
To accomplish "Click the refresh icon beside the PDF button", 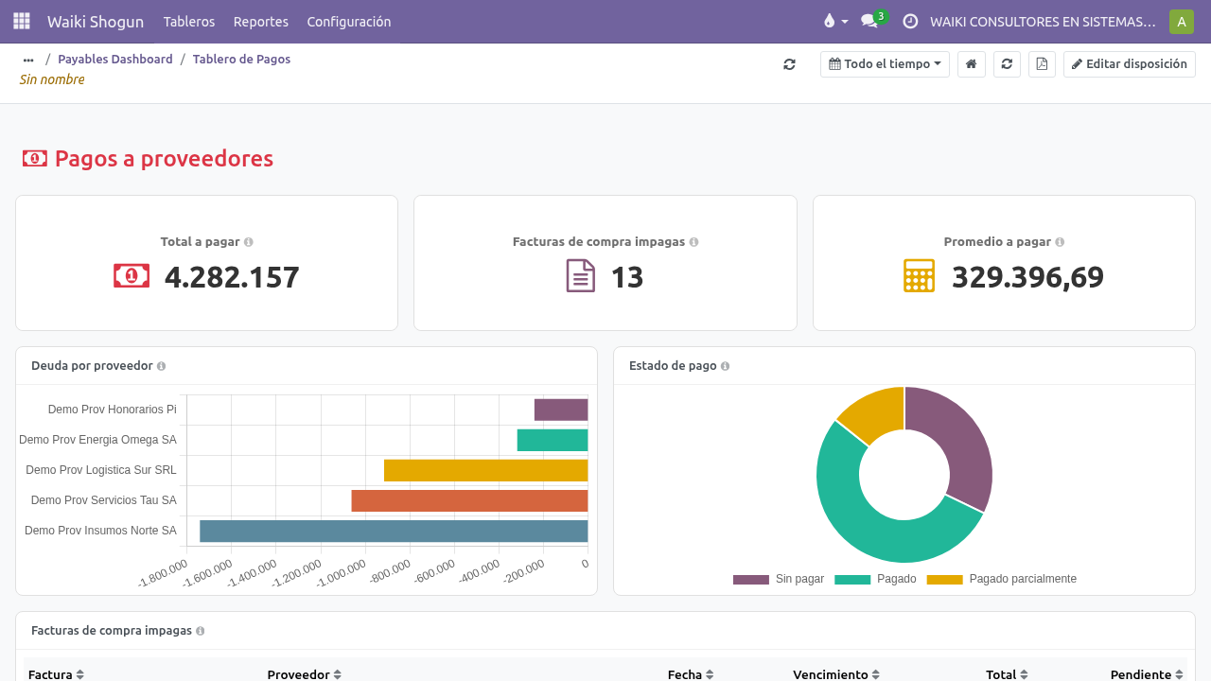I will tap(1007, 64).
